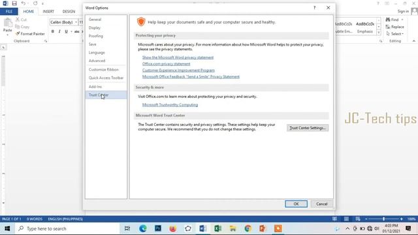
Task: Click Cancel in Word Options dialog
Action: point(322,204)
